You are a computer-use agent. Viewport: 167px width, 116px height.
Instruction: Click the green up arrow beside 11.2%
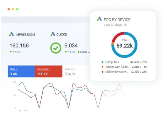pyautogui.click(x=66, y=52)
